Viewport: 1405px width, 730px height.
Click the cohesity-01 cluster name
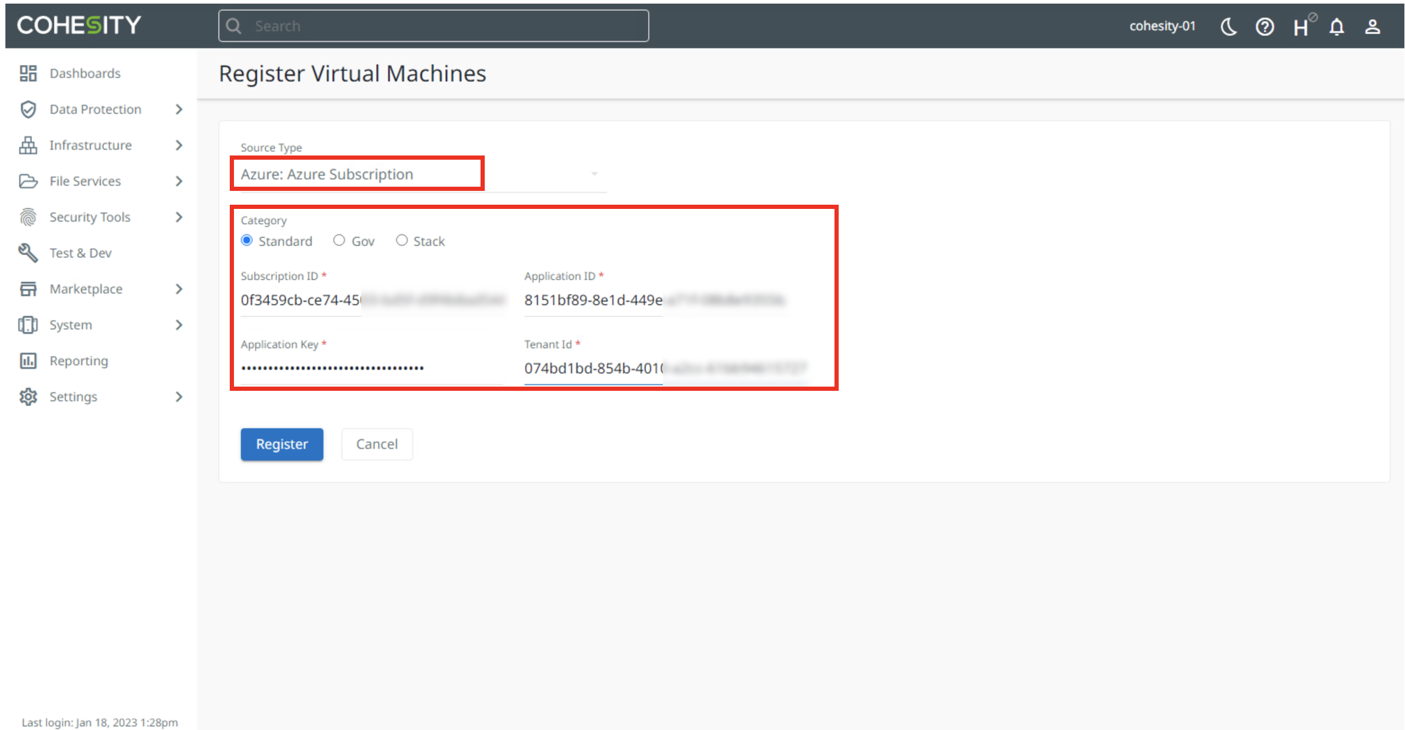click(x=1162, y=26)
